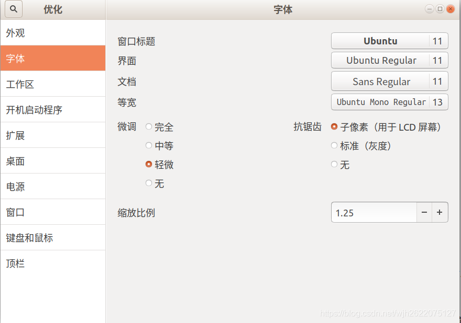Minimize the Tweaks window
461x323 pixels.
tap(430, 9)
